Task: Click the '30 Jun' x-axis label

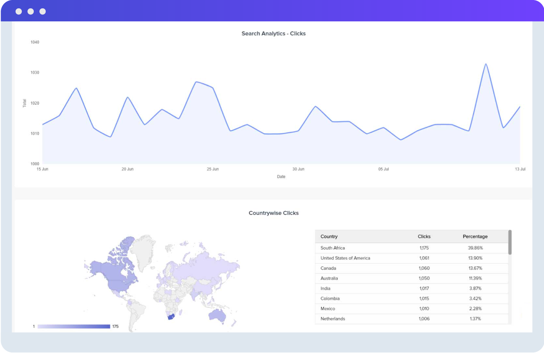Action: (x=298, y=169)
